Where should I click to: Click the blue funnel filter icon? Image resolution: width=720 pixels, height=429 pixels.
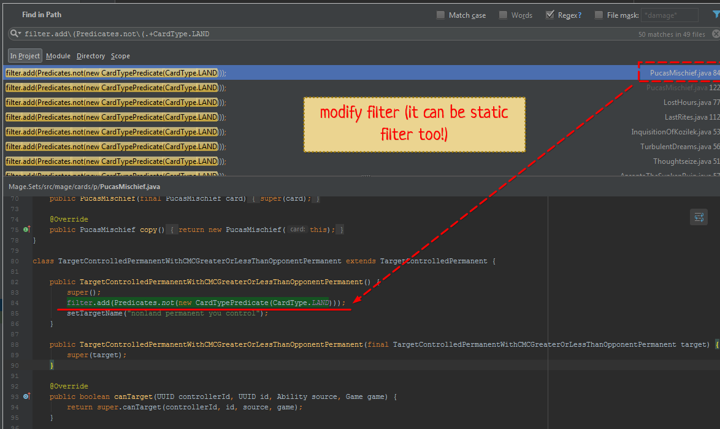(716, 15)
